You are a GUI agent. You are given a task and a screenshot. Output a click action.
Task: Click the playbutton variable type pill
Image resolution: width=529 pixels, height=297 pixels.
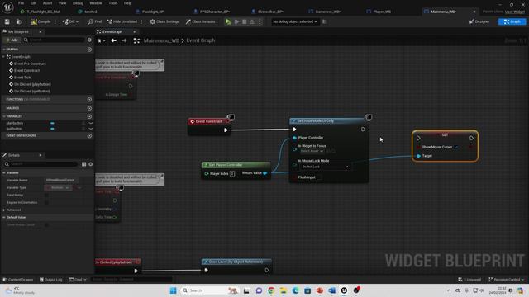[x=52, y=123]
